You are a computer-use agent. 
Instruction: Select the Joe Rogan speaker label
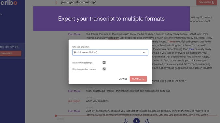tap(74, 101)
